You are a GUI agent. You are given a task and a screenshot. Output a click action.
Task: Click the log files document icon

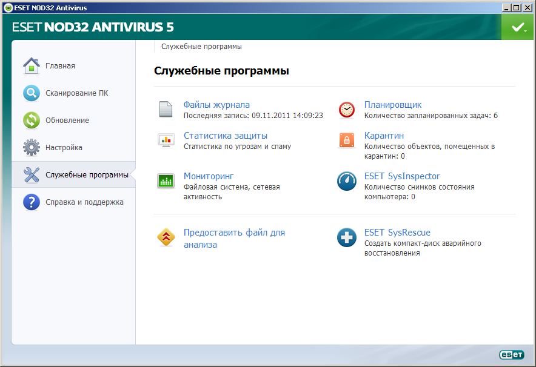166,110
